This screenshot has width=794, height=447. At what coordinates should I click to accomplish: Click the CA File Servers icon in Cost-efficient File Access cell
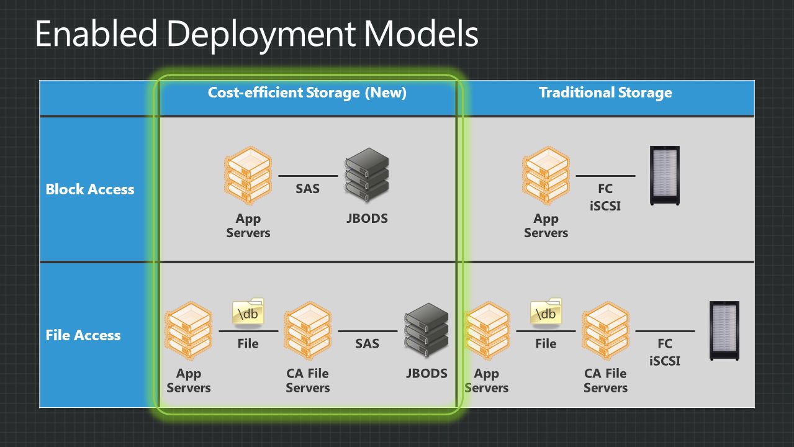tap(308, 331)
